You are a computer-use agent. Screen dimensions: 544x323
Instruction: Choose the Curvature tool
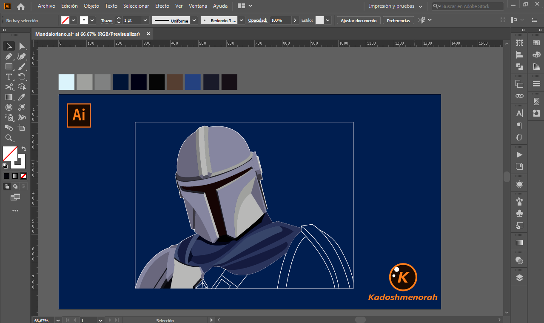(x=22, y=56)
